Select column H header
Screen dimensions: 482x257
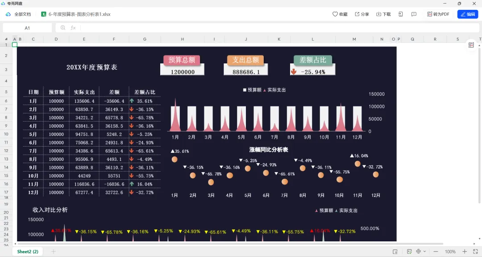click(182, 39)
